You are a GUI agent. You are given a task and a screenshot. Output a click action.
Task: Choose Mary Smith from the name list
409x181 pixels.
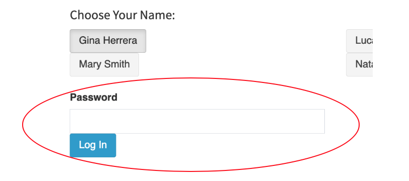pyautogui.click(x=104, y=64)
